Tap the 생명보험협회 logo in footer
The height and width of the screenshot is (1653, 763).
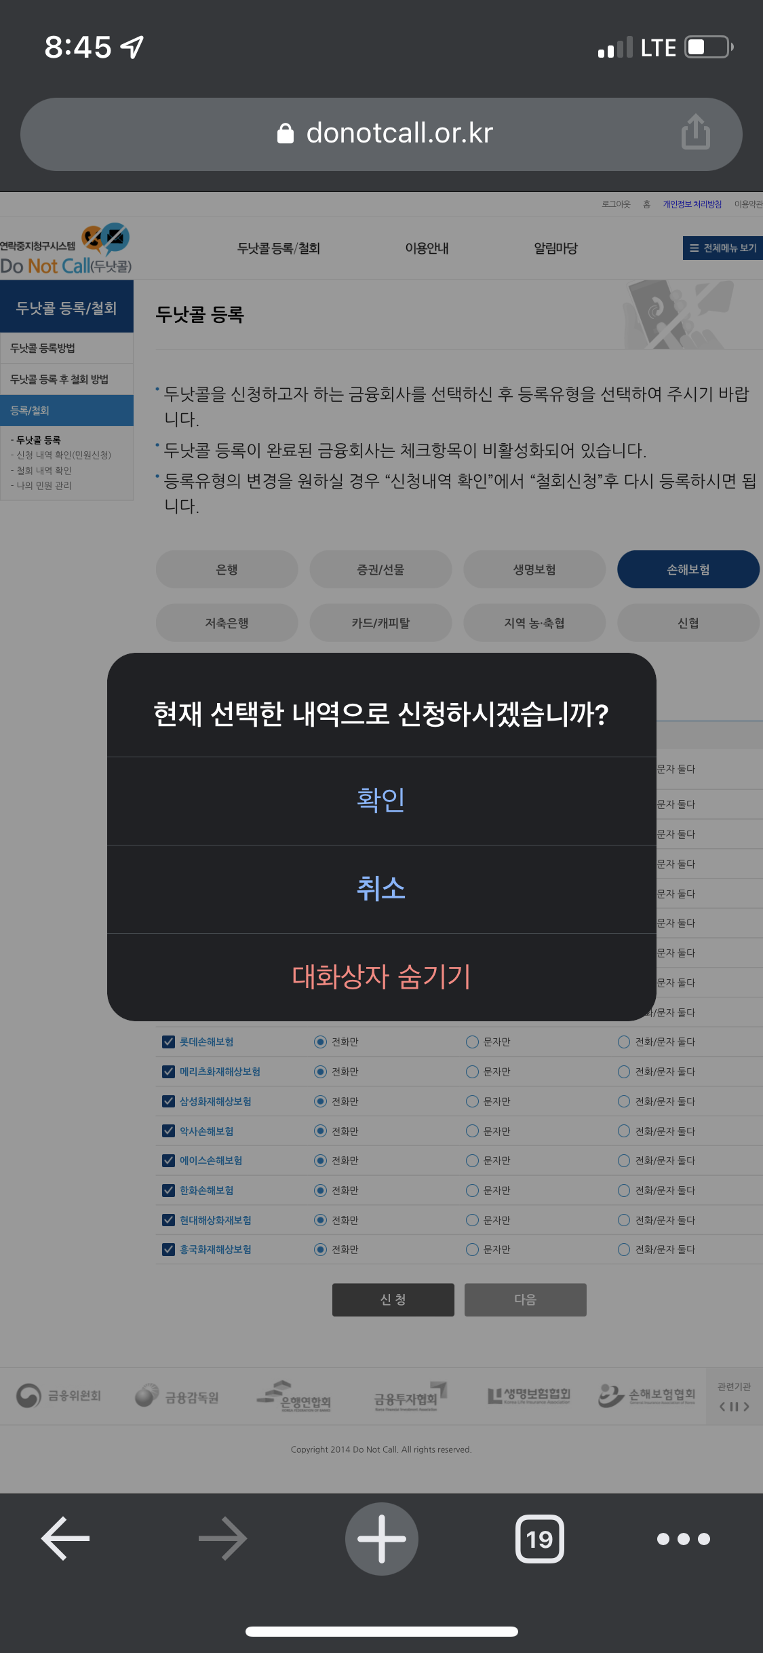[529, 1395]
